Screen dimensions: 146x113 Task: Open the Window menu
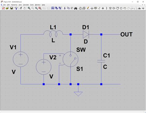point(38,5)
